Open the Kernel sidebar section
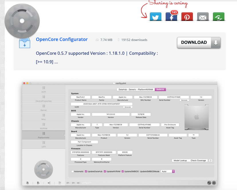237x190 pixels. pyautogui.click(x=44, y=108)
